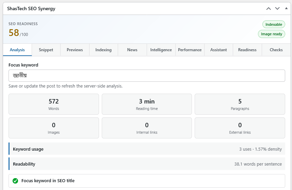Click inside the Focus keyword field

coord(147,76)
